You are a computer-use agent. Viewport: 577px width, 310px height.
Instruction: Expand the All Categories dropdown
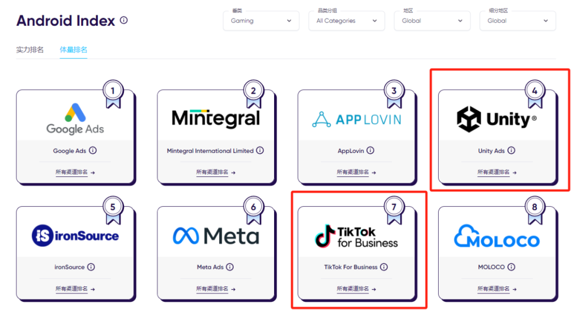347,21
